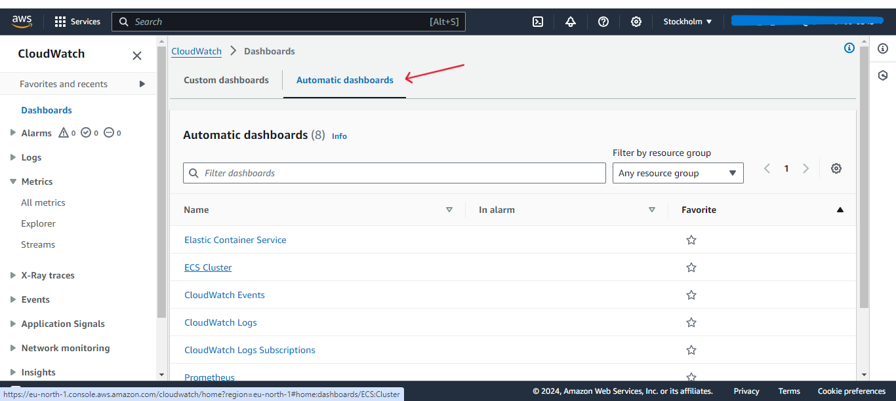Open All metrics in the sidebar
Screen dimensions: 896x401
click(43, 202)
